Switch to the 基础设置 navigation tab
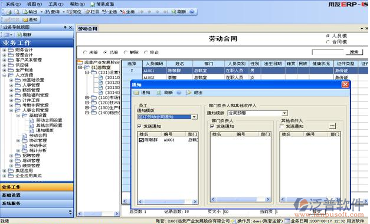Screen dimensions: 370x224 37,195
